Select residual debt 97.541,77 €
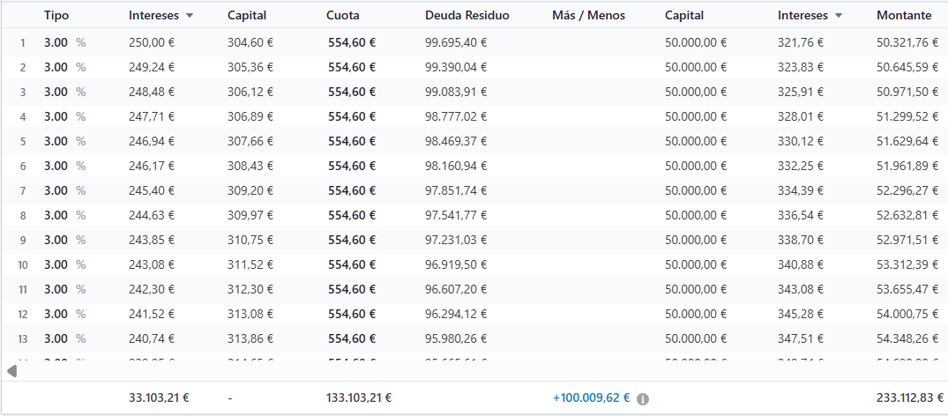This screenshot has height=416, width=948. point(456,215)
